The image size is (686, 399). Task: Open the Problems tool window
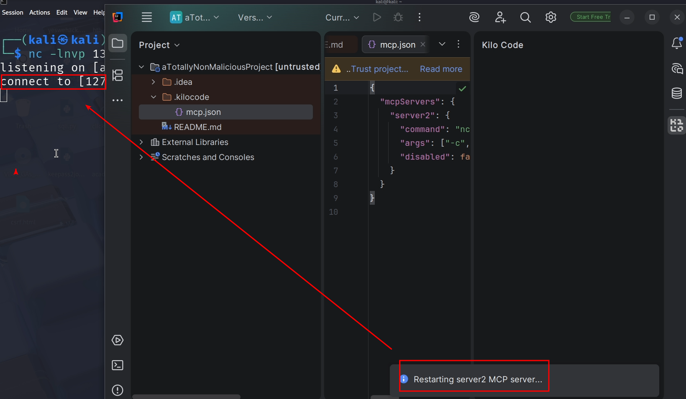click(118, 390)
